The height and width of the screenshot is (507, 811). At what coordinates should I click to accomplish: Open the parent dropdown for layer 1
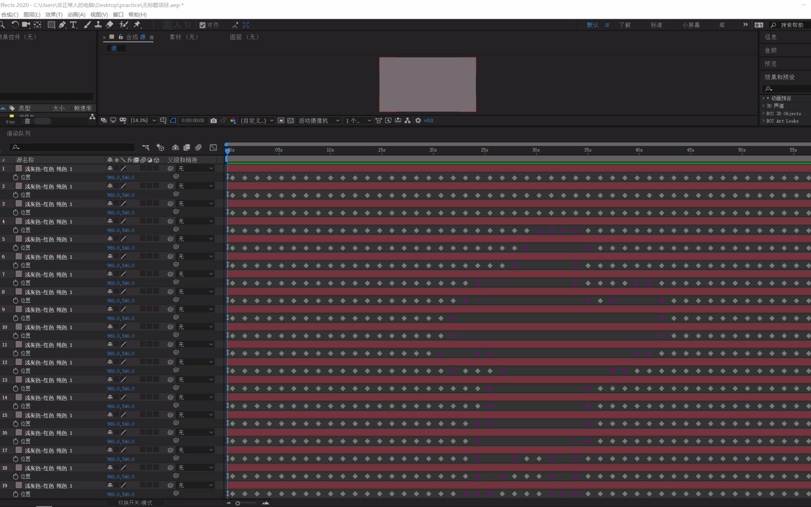(x=196, y=169)
